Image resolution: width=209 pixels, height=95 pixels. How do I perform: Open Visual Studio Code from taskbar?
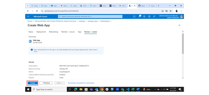[127, 90]
